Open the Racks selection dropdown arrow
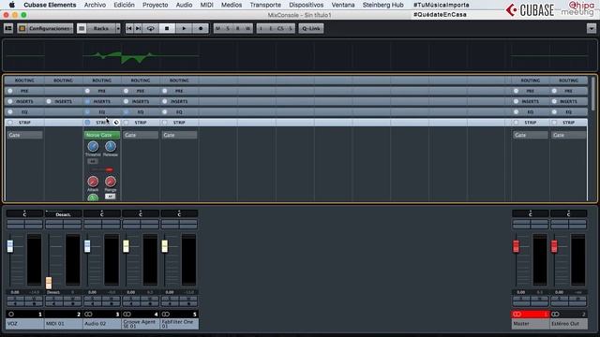Image resolution: width=600 pixels, height=337 pixels. tap(118, 28)
